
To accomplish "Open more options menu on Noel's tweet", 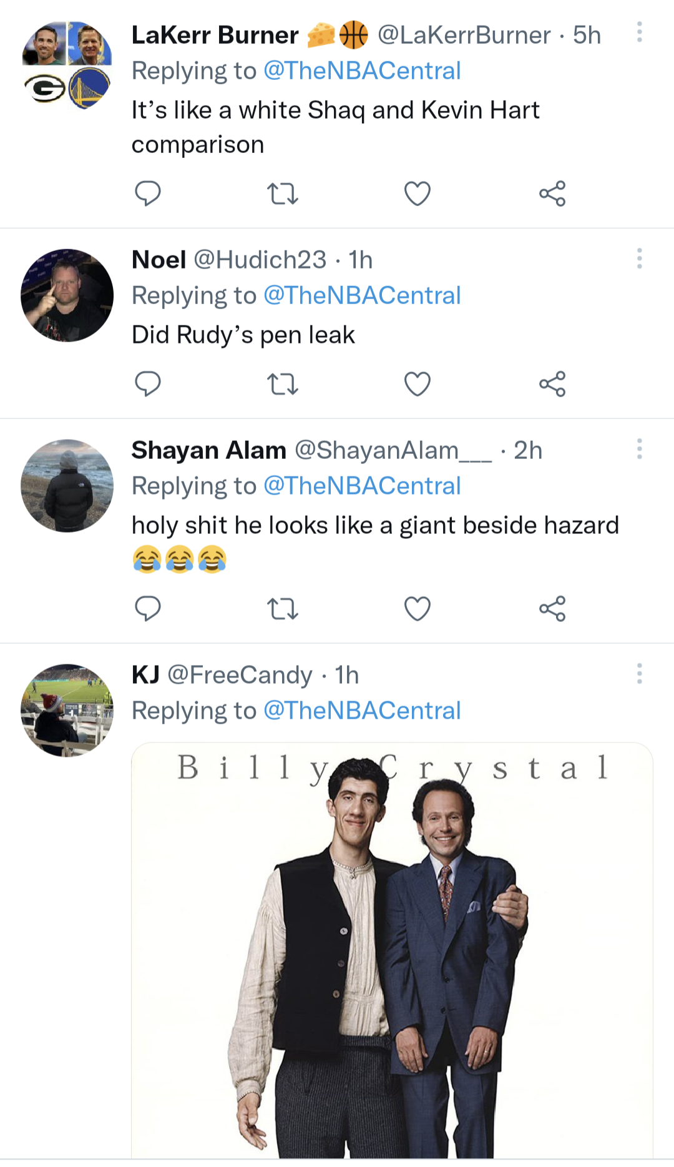I will point(639,259).
